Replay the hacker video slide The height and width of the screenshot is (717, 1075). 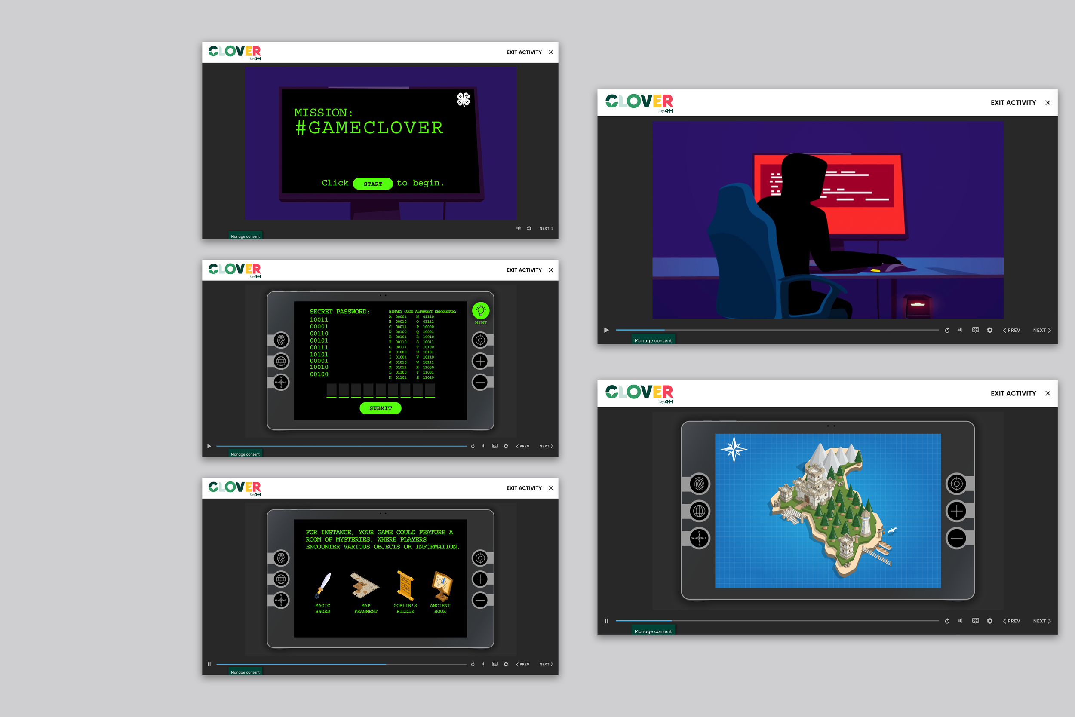click(x=947, y=330)
